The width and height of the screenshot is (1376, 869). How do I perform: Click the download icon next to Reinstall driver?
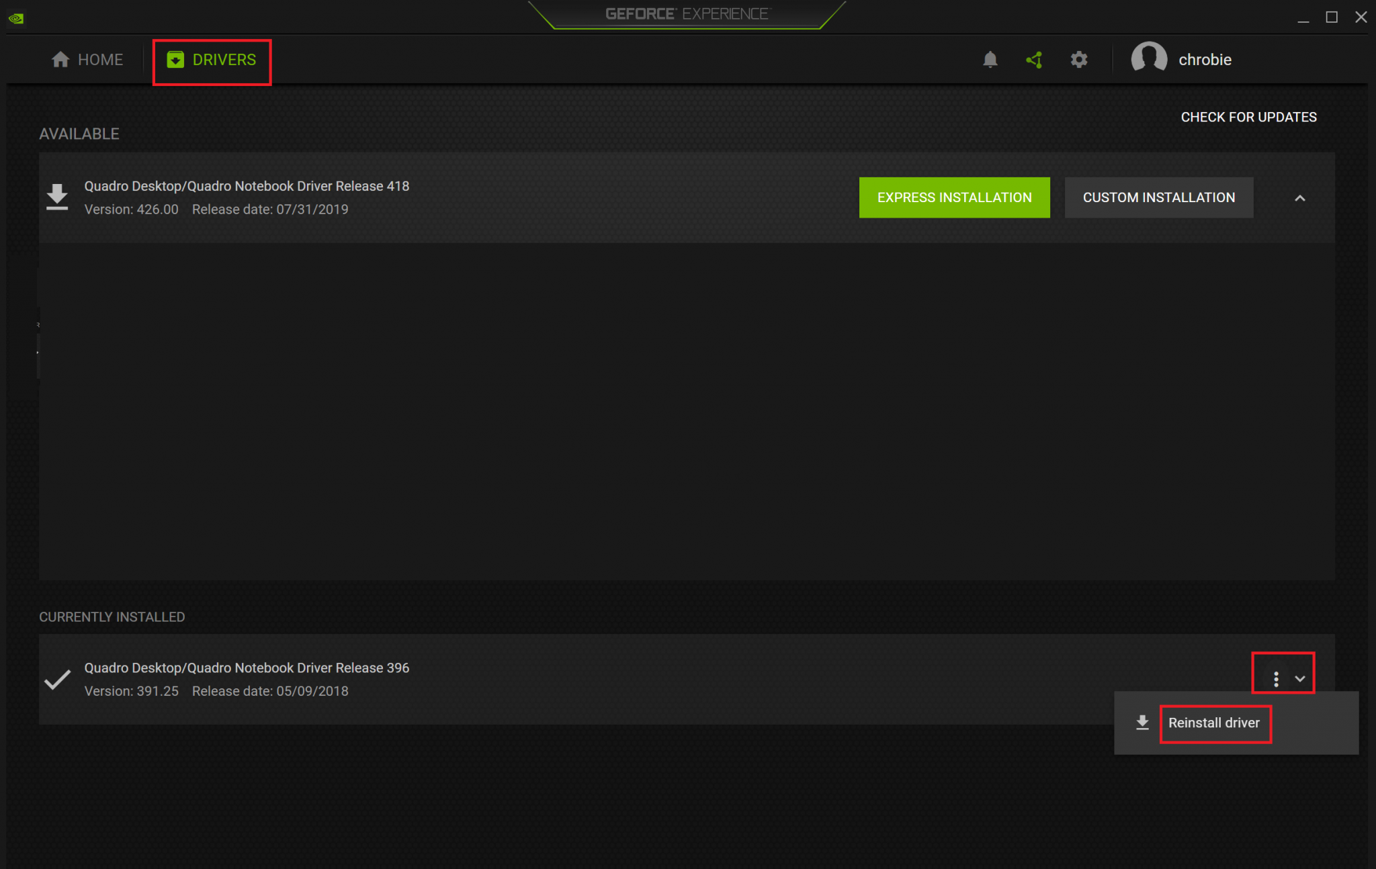click(1143, 722)
